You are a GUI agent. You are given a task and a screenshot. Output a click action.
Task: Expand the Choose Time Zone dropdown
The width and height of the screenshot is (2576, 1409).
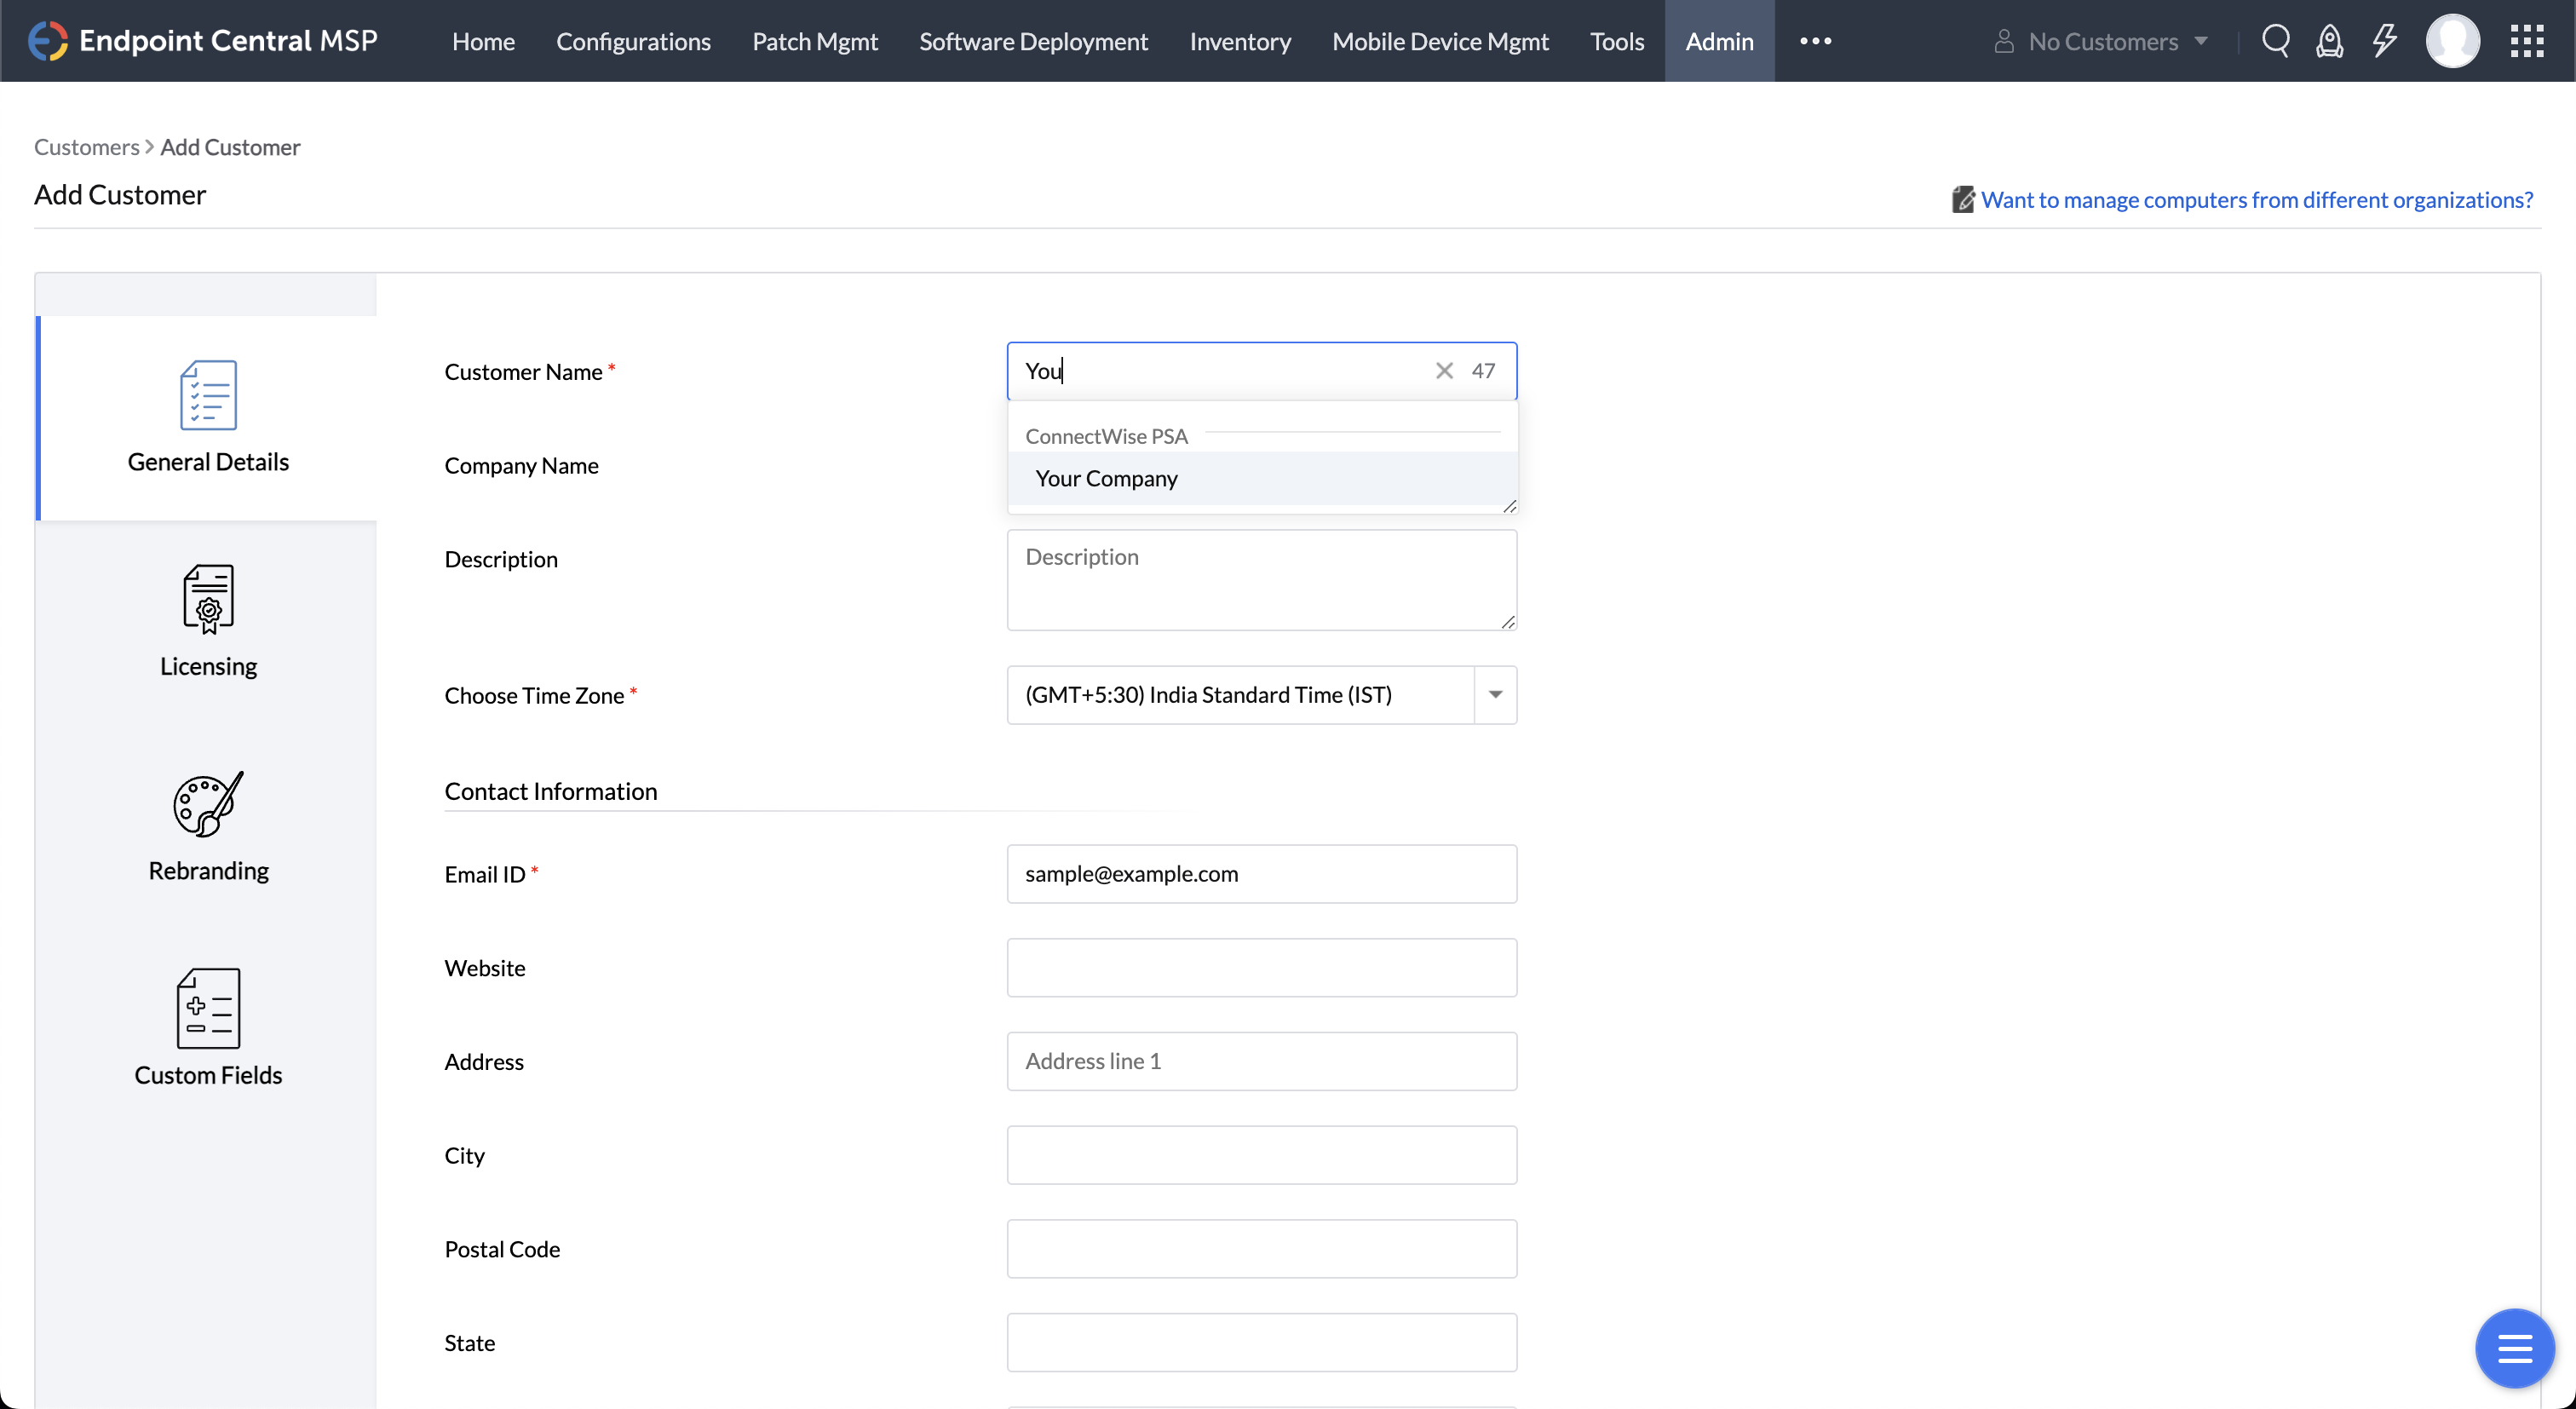click(x=1495, y=695)
